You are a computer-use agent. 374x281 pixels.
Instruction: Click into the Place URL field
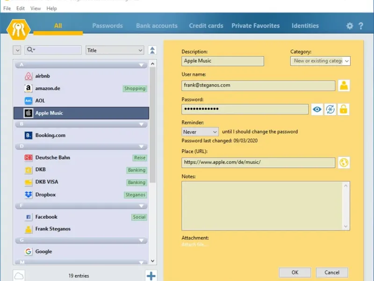tap(258, 163)
